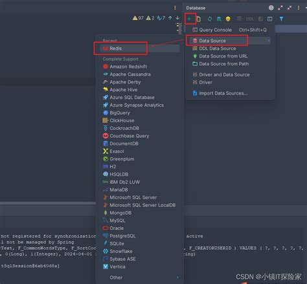Select Query Console menu entry
Screen dimensions: 307x284
click(229, 30)
